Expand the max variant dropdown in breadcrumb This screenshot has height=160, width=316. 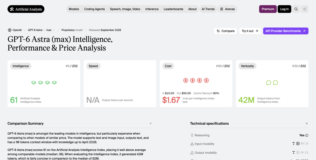[x=51, y=30]
